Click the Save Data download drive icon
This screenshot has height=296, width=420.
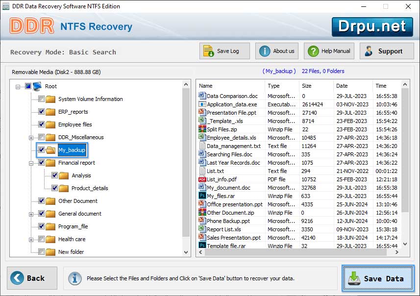tap(354, 278)
